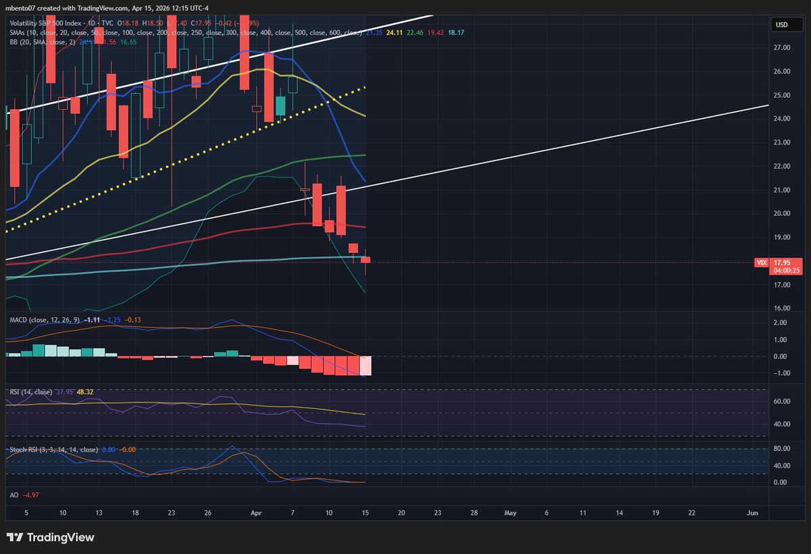
Task: Click the AO indicator label
Action: tap(13, 495)
